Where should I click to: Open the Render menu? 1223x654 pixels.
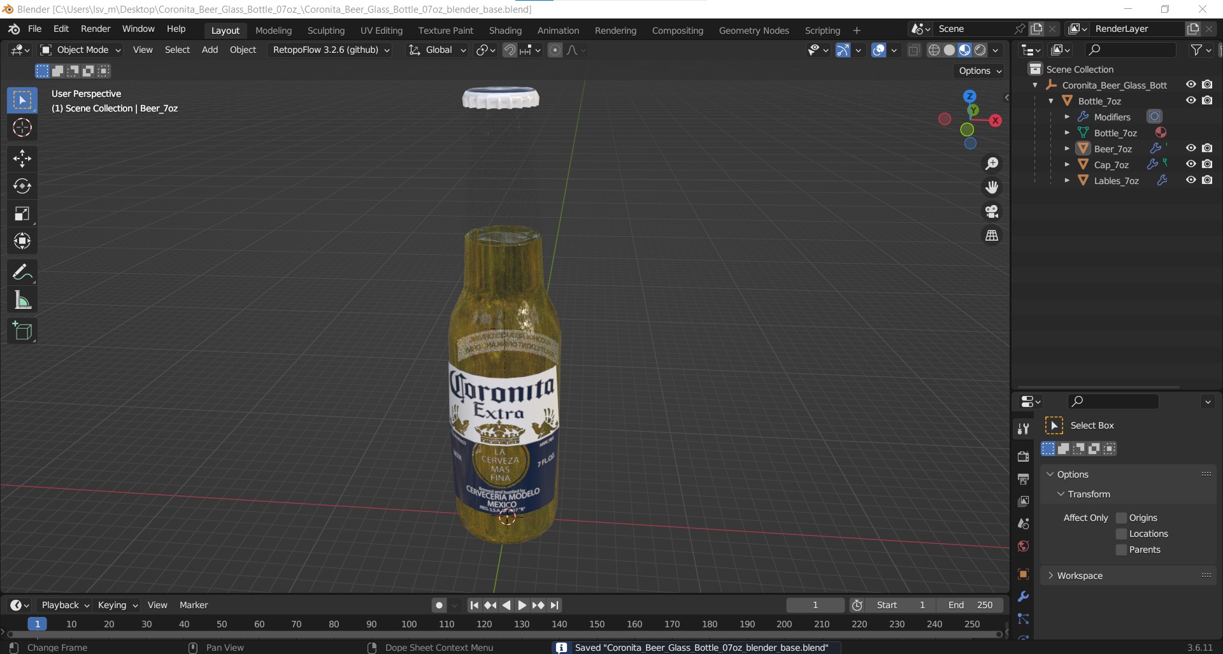(x=96, y=29)
